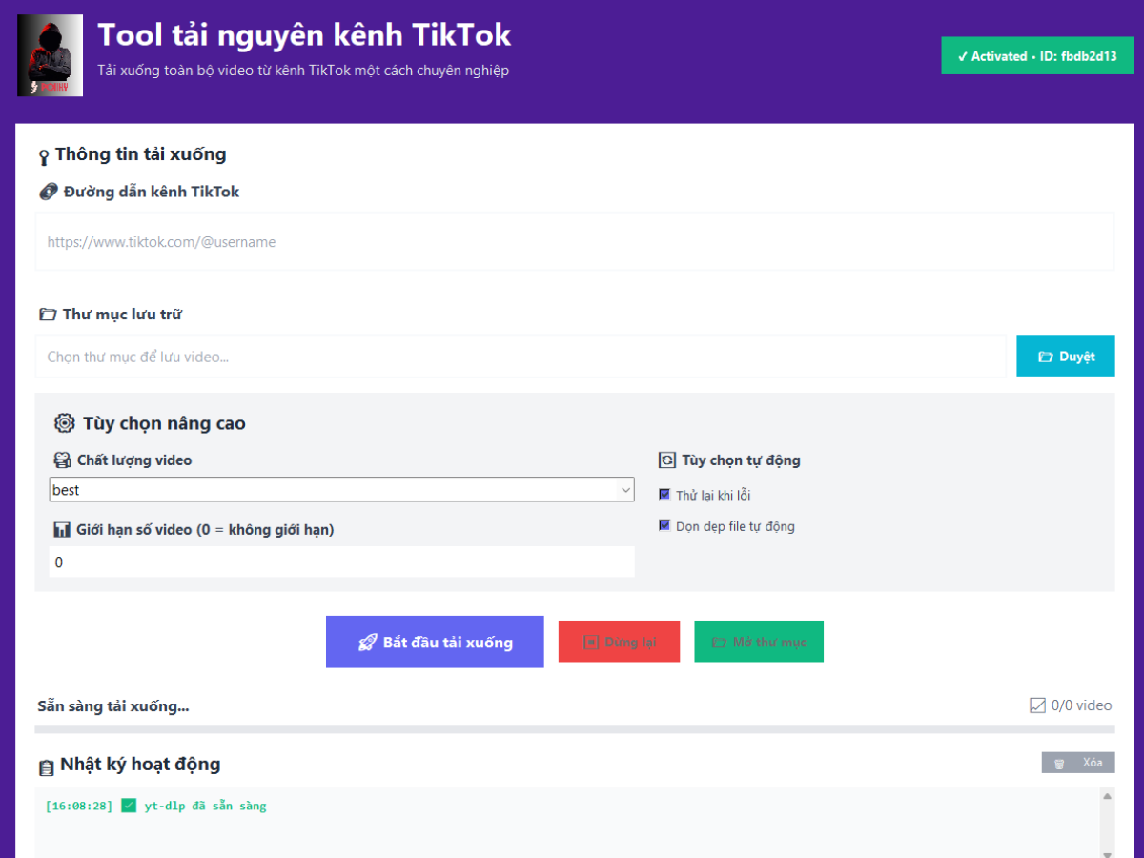Click the Duyệt button to browse folders

(1065, 355)
